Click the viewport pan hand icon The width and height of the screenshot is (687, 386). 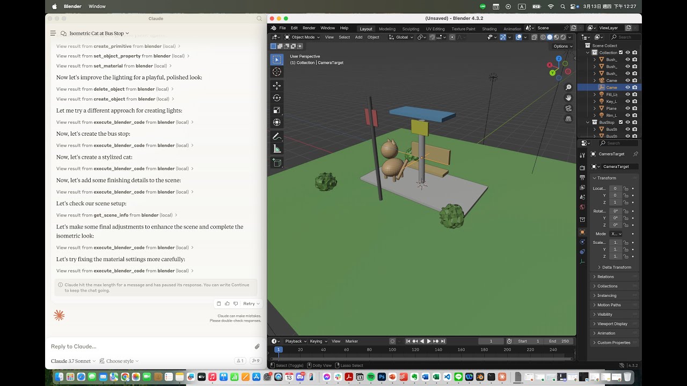[x=569, y=98]
